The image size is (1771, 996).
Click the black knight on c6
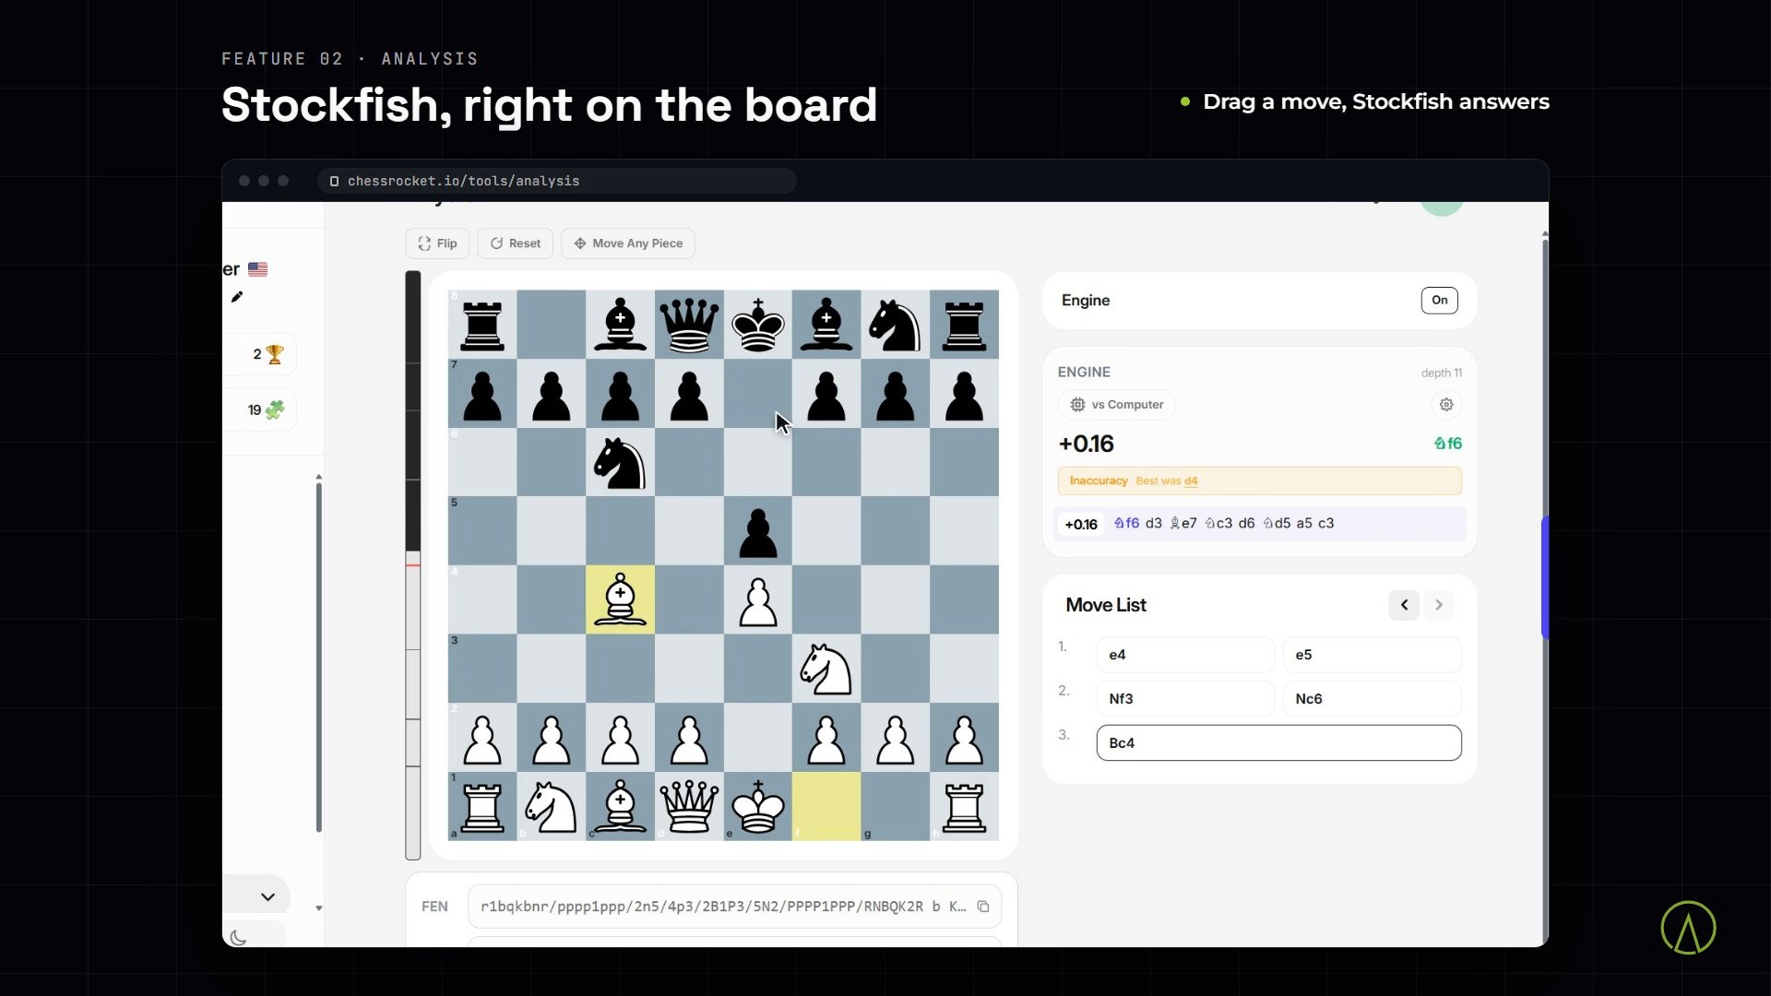[620, 462]
